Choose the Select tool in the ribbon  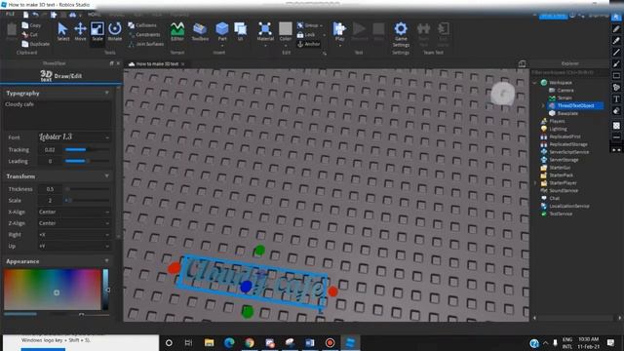click(62, 31)
